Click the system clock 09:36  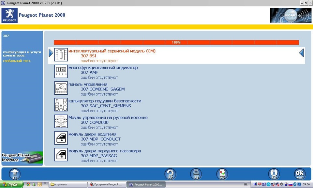point(306,184)
